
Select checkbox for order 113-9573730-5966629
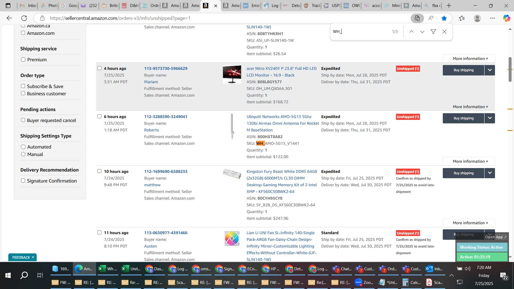pyautogui.click(x=100, y=68)
